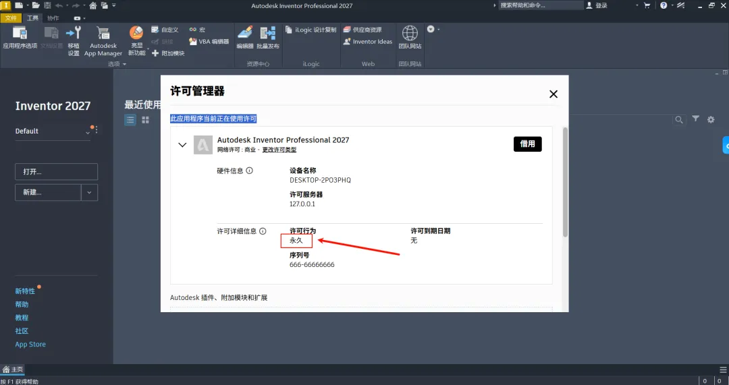Open 自定义 customize command
The height and width of the screenshot is (385, 729).
[165, 30]
